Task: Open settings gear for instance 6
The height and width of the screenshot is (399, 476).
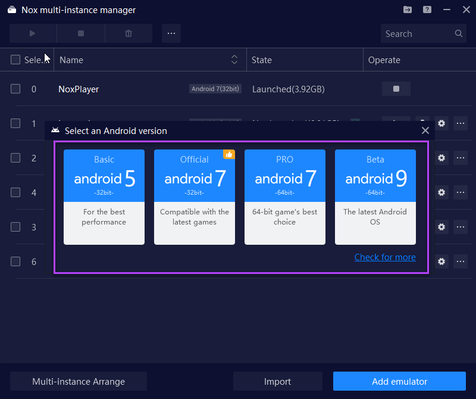Action: click(x=441, y=261)
